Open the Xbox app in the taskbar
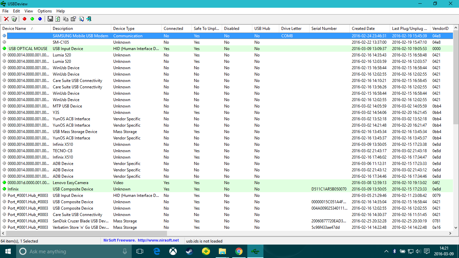459x258 pixels. (173, 251)
